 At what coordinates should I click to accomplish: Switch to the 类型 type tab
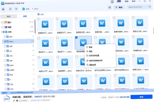tap(25, 16)
